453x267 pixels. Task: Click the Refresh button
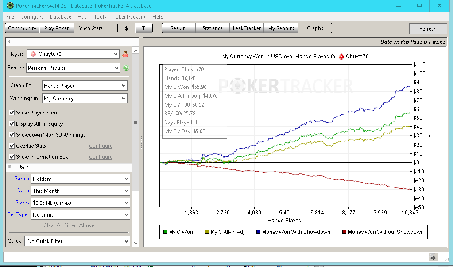[x=428, y=29]
